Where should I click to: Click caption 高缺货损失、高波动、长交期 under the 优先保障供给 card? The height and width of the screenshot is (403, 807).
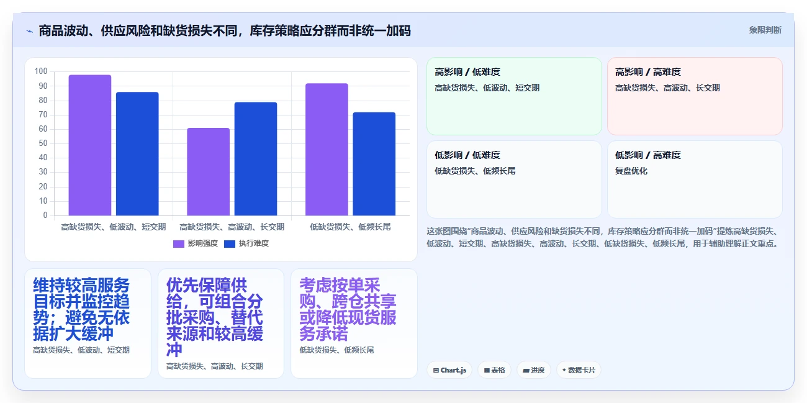[x=214, y=366]
